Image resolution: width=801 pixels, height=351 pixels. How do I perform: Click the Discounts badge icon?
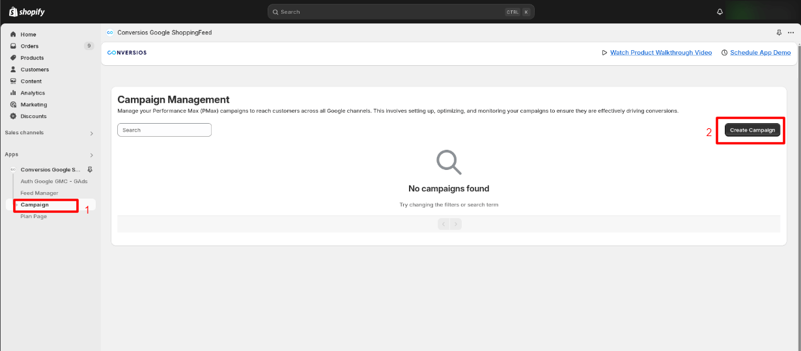[13, 117]
